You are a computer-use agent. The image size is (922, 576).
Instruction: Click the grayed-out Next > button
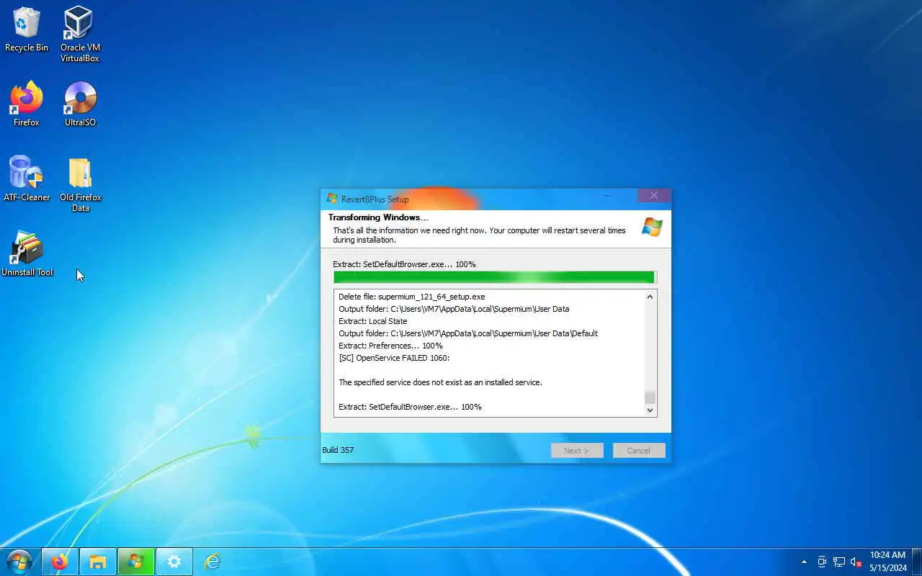[577, 451]
